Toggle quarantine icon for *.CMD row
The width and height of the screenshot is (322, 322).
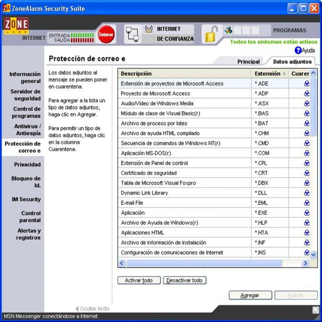click(x=306, y=143)
